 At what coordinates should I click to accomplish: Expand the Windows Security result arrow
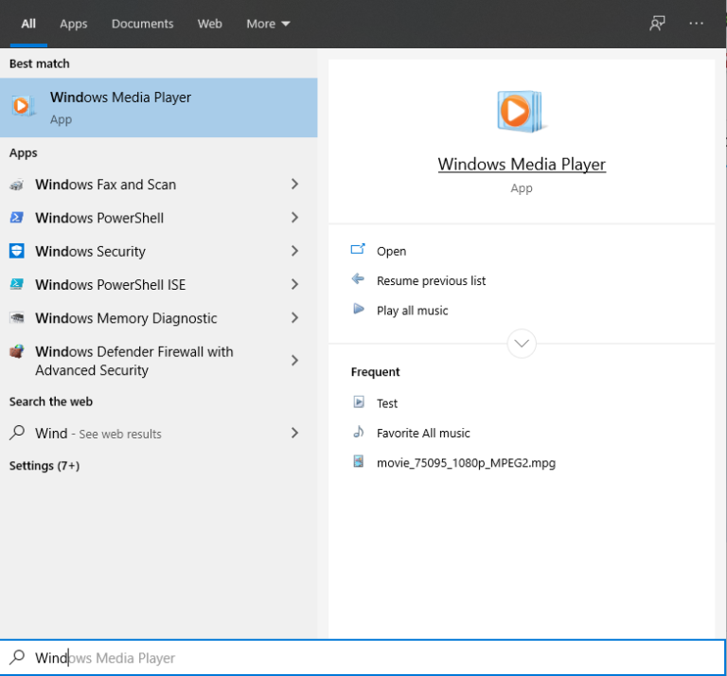(x=294, y=251)
